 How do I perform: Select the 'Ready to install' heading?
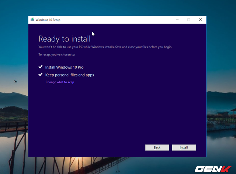coord(65,39)
